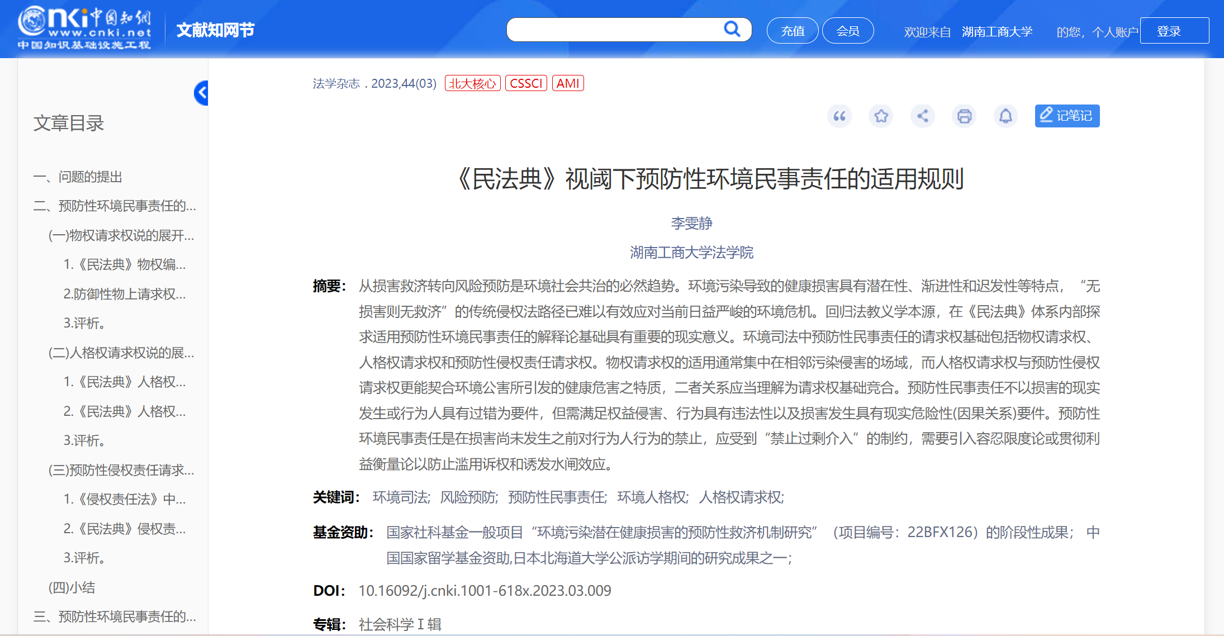1224x636 pixels.
Task: Jump to section 一、问题的提出
Action: click(78, 177)
